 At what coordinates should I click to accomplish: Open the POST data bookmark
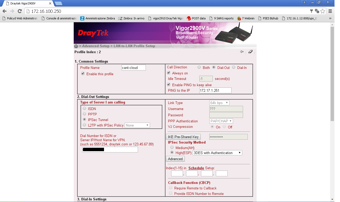point(196,18)
